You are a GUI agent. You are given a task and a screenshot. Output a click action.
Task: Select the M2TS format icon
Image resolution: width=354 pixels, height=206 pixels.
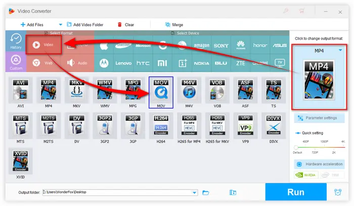pos(49,126)
